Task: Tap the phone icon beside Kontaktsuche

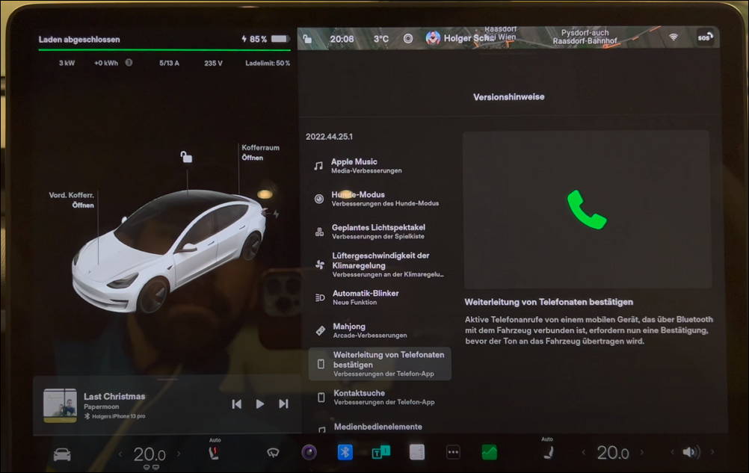Action: 321,397
